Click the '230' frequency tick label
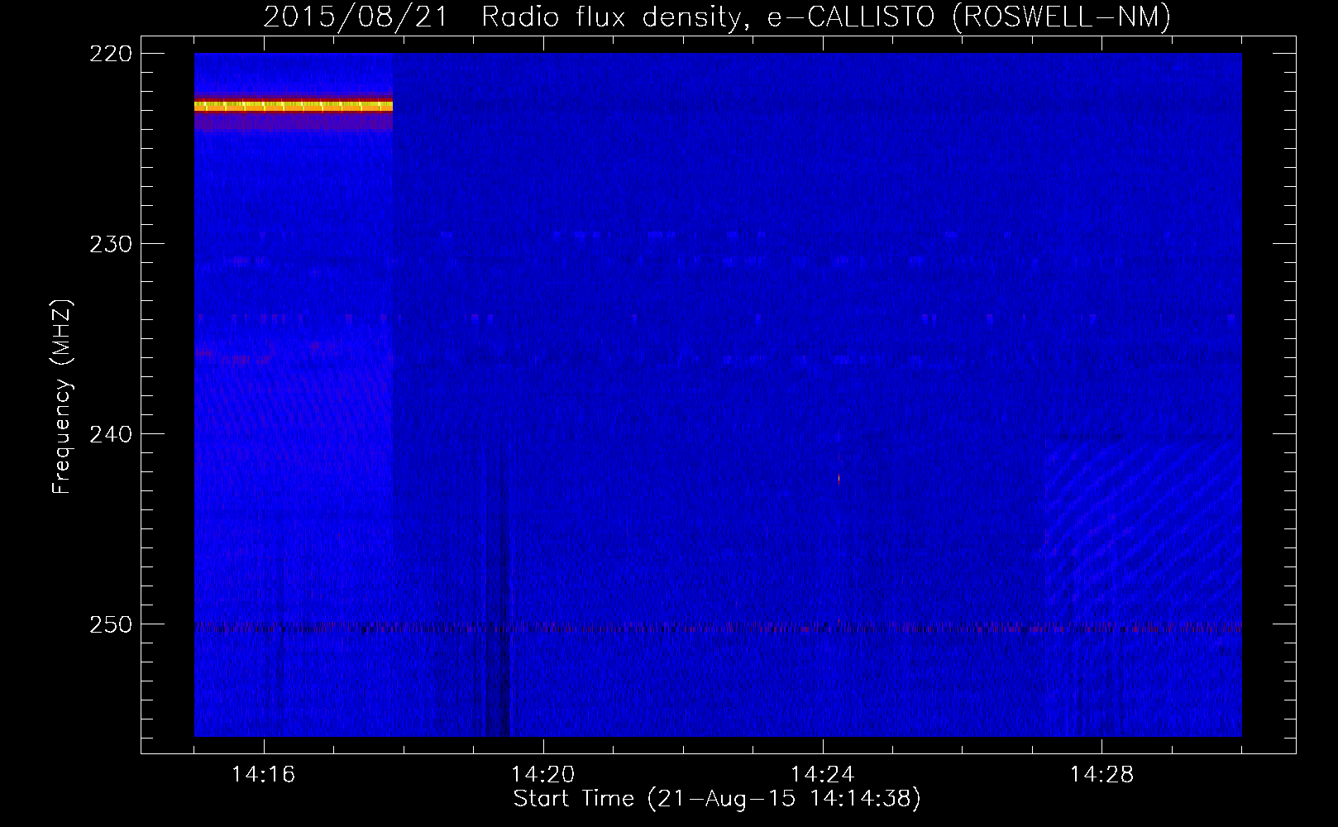 tap(111, 244)
